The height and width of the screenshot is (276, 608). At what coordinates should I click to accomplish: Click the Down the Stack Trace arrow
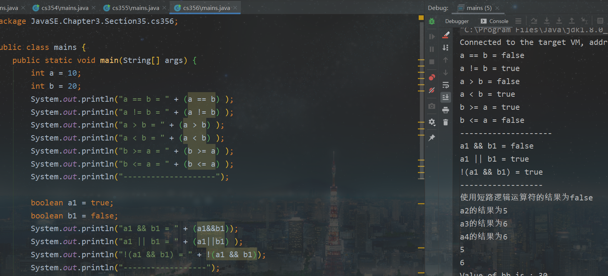446,73
